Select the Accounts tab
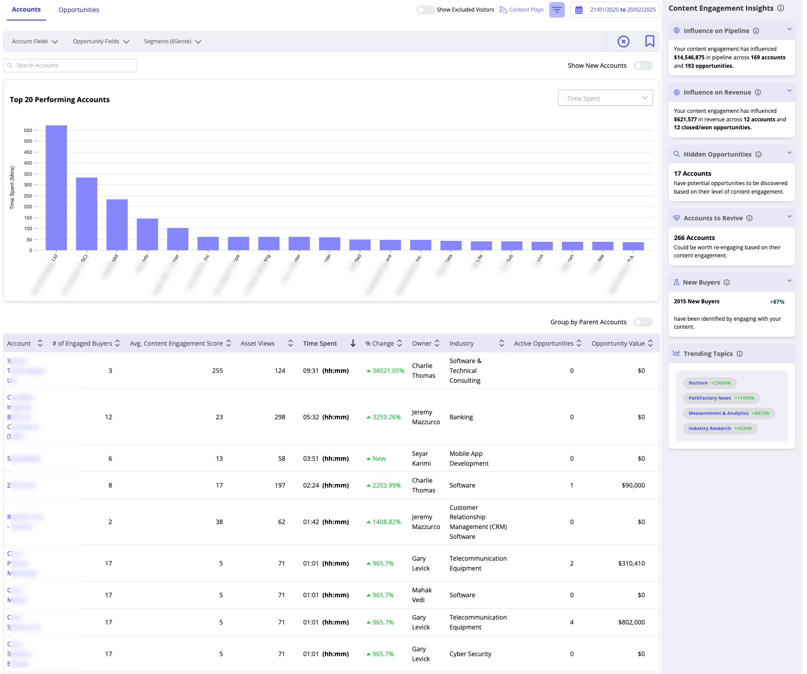This screenshot has width=807, height=674. coord(26,10)
